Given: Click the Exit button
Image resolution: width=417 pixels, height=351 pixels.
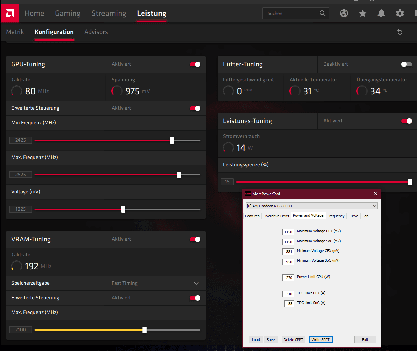Looking at the screenshot, I should [x=365, y=340].
